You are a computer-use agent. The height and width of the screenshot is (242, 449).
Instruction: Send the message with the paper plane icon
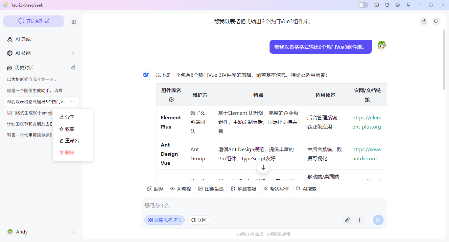click(x=378, y=220)
